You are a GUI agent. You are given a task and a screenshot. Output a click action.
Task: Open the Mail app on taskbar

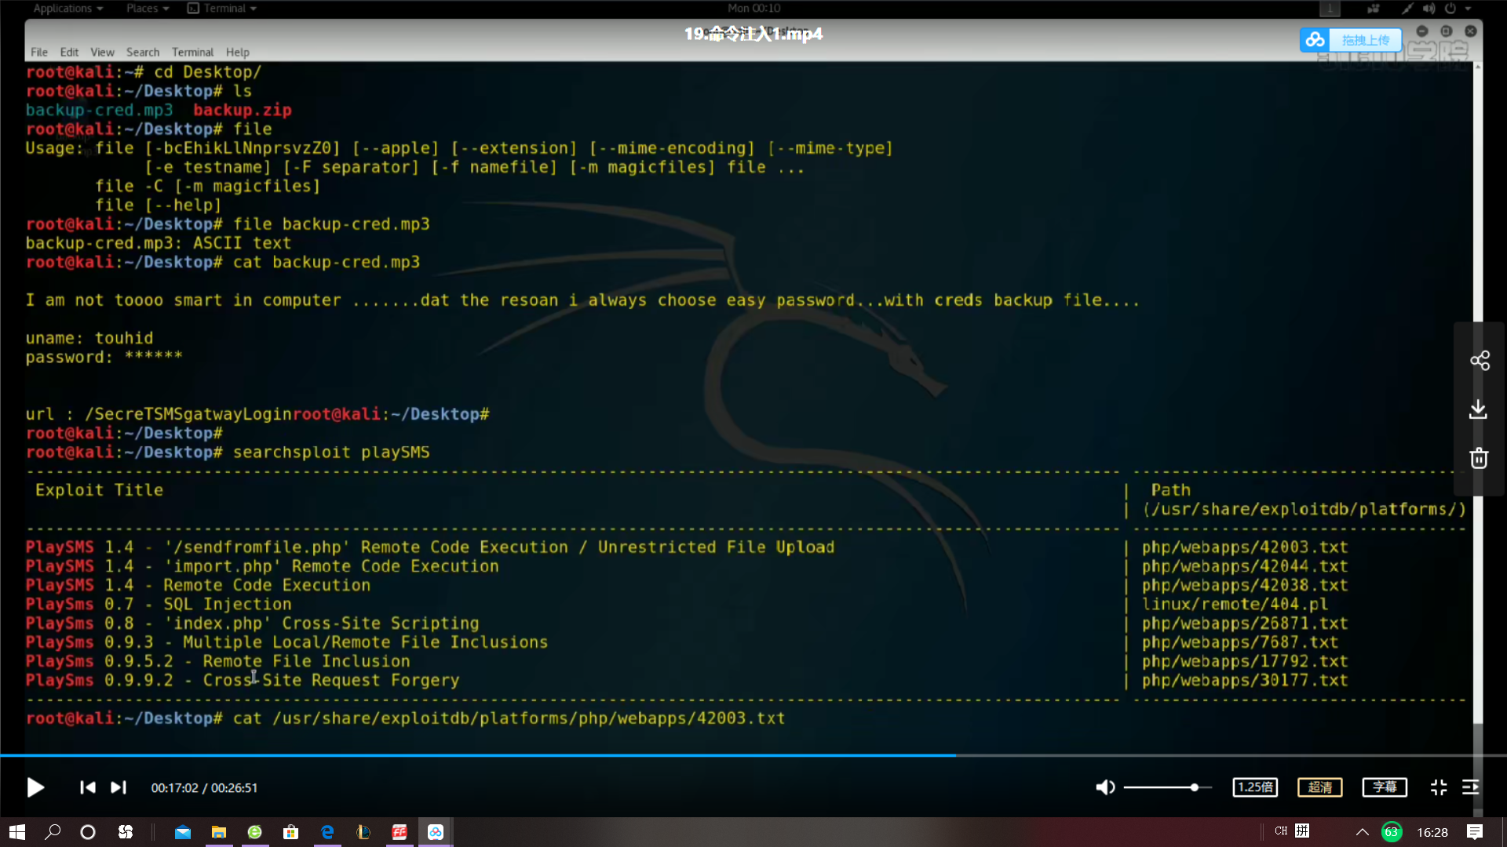[183, 832]
